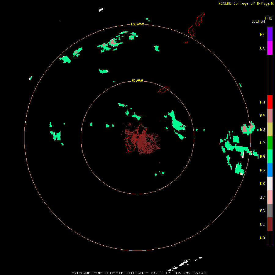
Task: Pick the RA light green swatch
Action: [270, 156]
